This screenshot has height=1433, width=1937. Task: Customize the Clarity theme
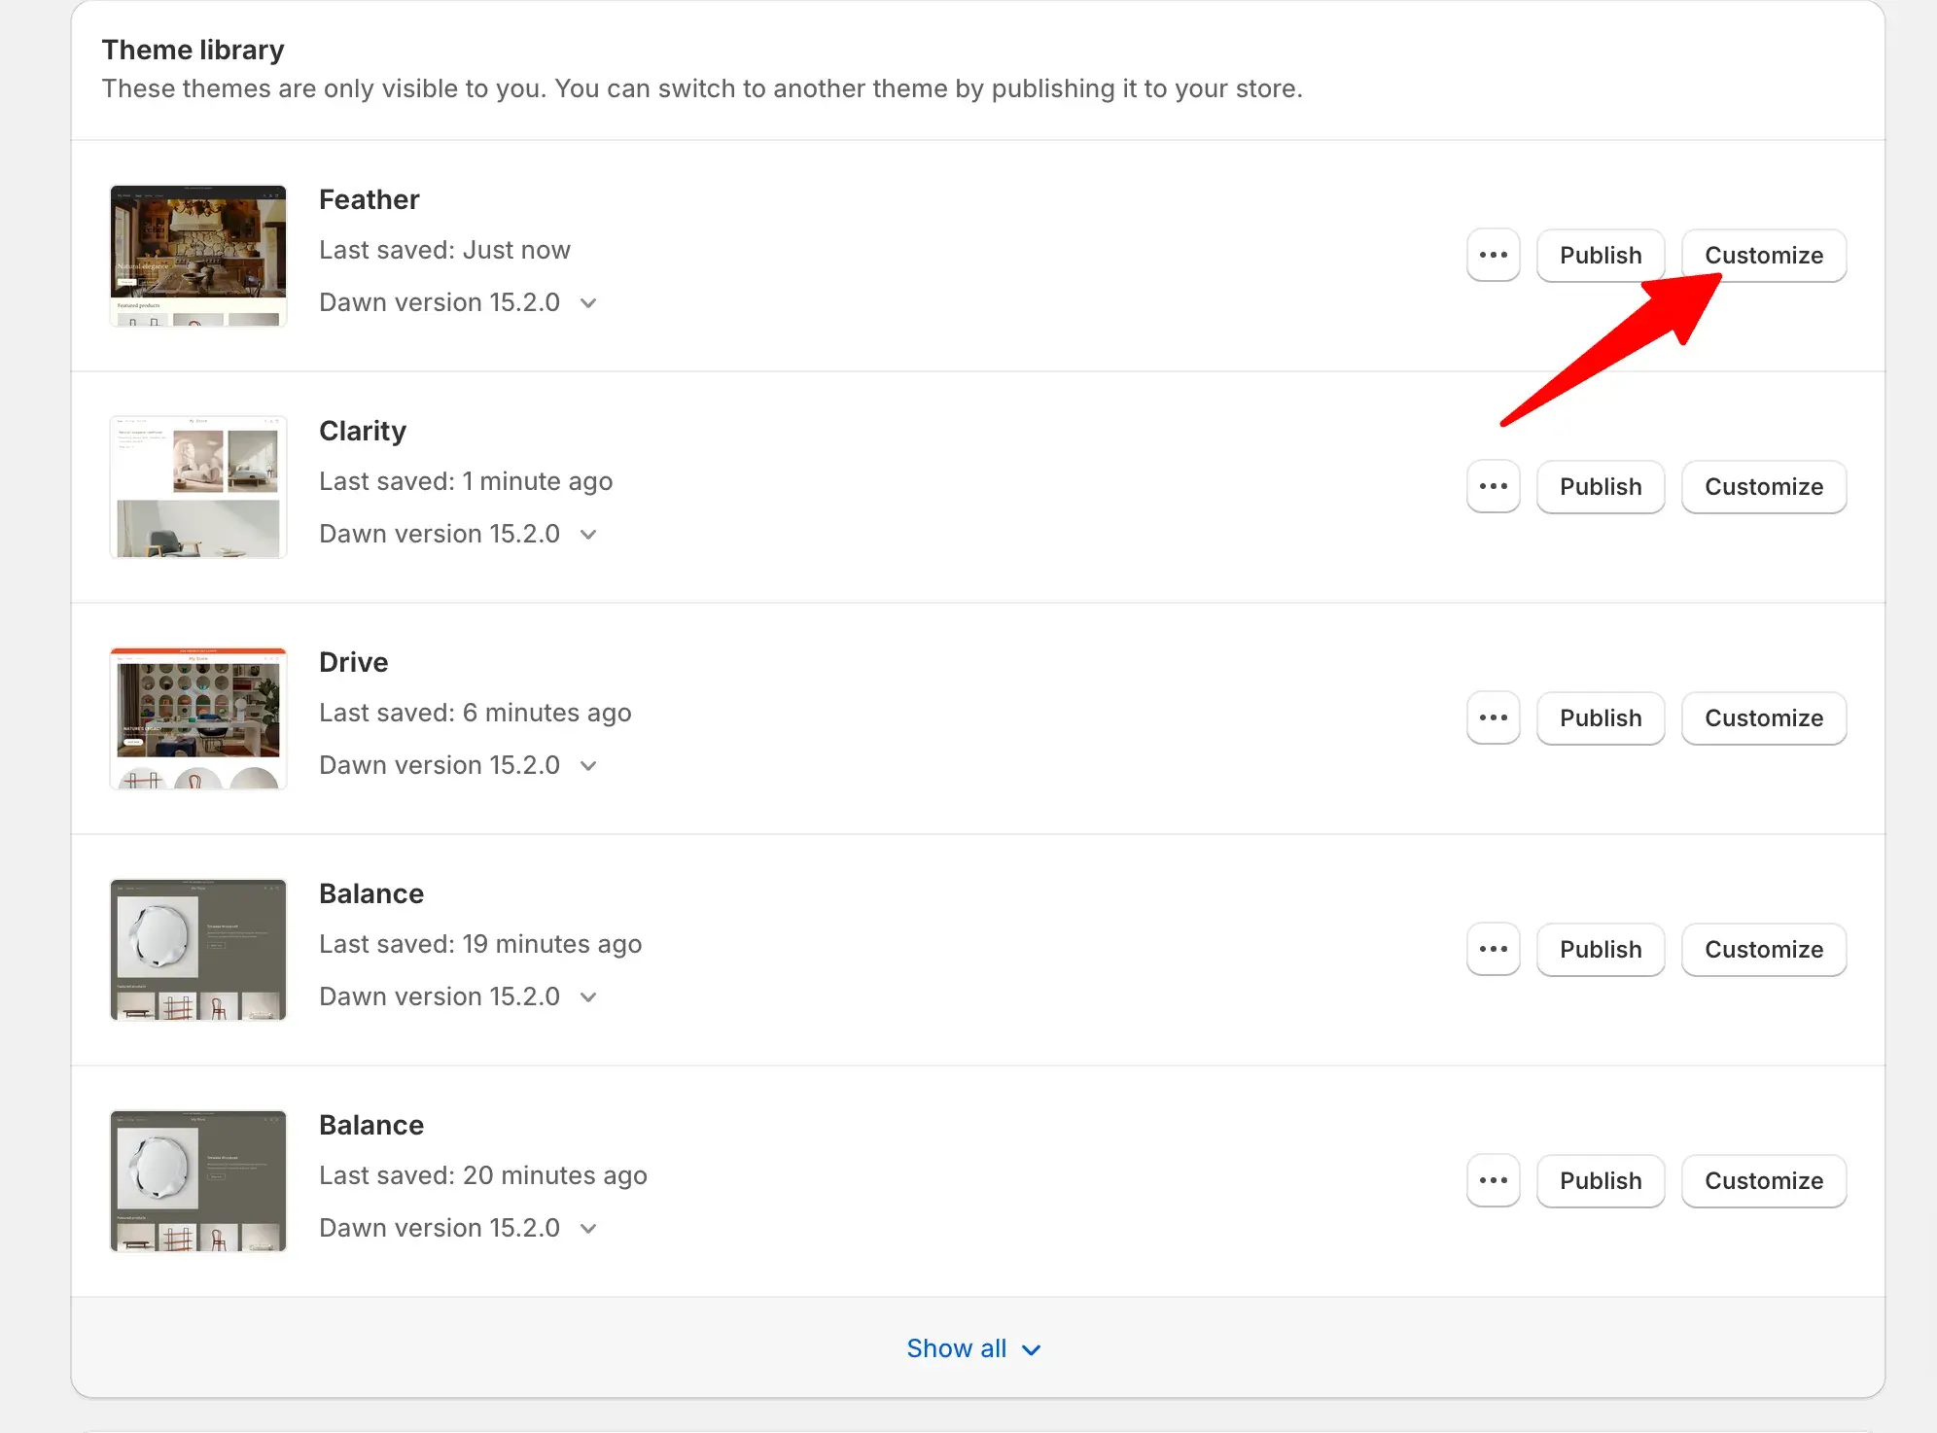[x=1763, y=486]
